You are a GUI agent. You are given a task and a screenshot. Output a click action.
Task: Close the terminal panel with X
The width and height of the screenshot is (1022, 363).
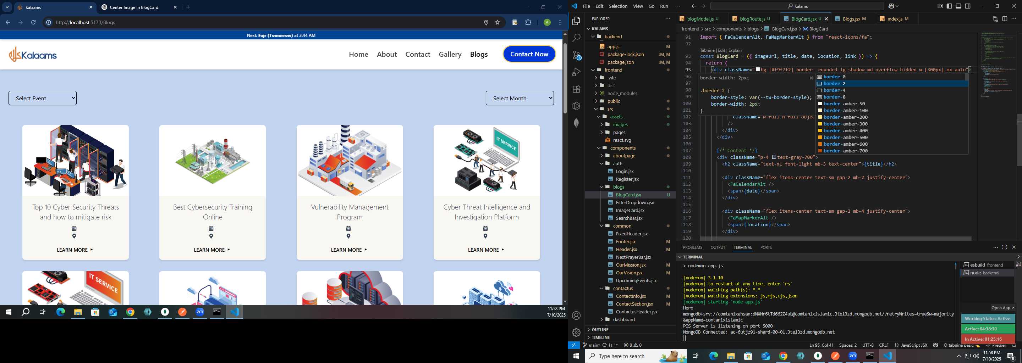tap(1014, 247)
